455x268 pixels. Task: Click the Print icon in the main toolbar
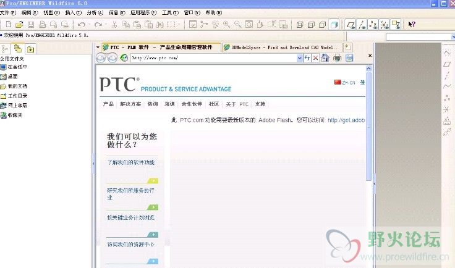point(43,25)
